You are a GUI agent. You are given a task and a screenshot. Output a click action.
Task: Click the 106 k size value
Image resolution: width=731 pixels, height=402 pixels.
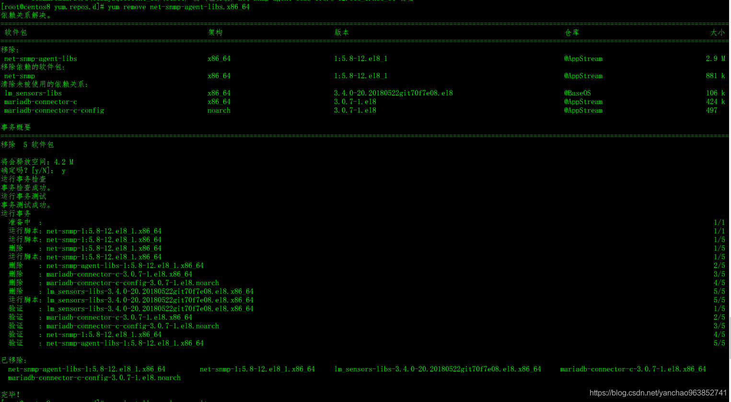(716, 93)
